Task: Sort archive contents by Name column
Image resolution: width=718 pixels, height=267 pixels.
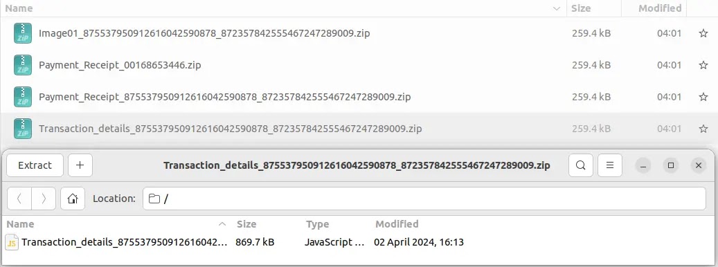Action: [x=20, y=224]
